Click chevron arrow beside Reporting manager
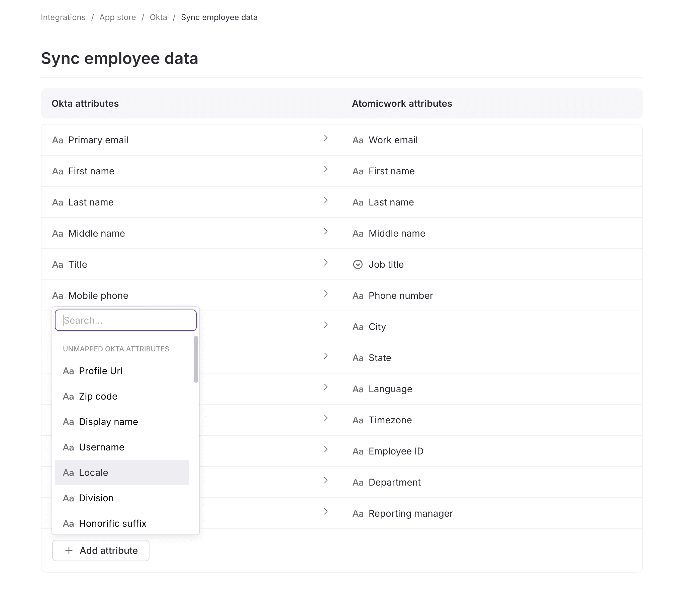The image size is (674, 591). pyautogui.click(x=326, y=511)
